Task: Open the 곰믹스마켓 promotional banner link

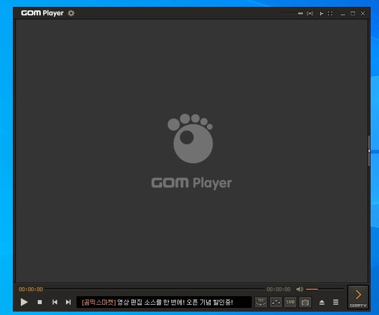Action: click(164, 302)
